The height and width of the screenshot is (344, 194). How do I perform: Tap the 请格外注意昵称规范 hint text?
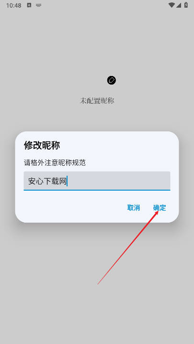tap(55, 163)
